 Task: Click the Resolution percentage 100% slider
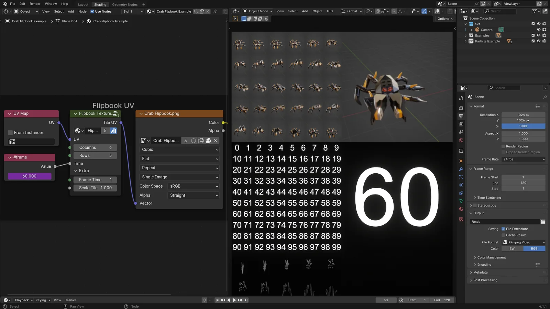[x=523, y=126]
